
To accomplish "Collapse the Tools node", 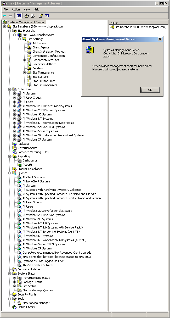I will [10, 299].
